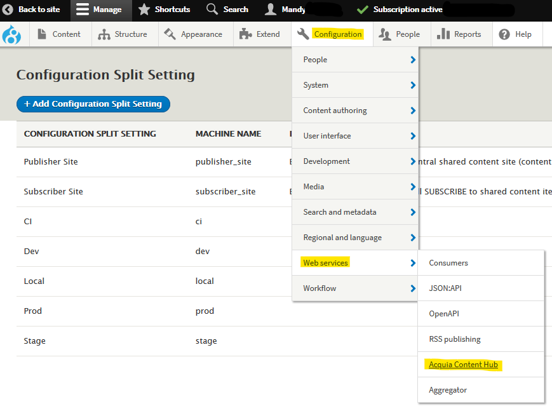Open the Appearance paintbrush icon

point(169,34)
